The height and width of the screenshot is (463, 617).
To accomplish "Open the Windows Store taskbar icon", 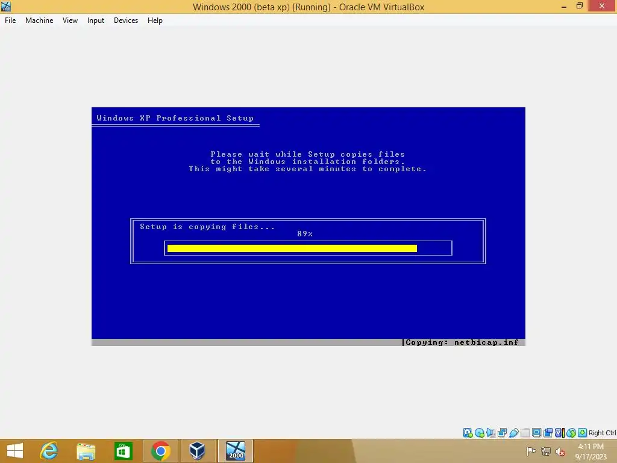I will [x=123, y=451].
